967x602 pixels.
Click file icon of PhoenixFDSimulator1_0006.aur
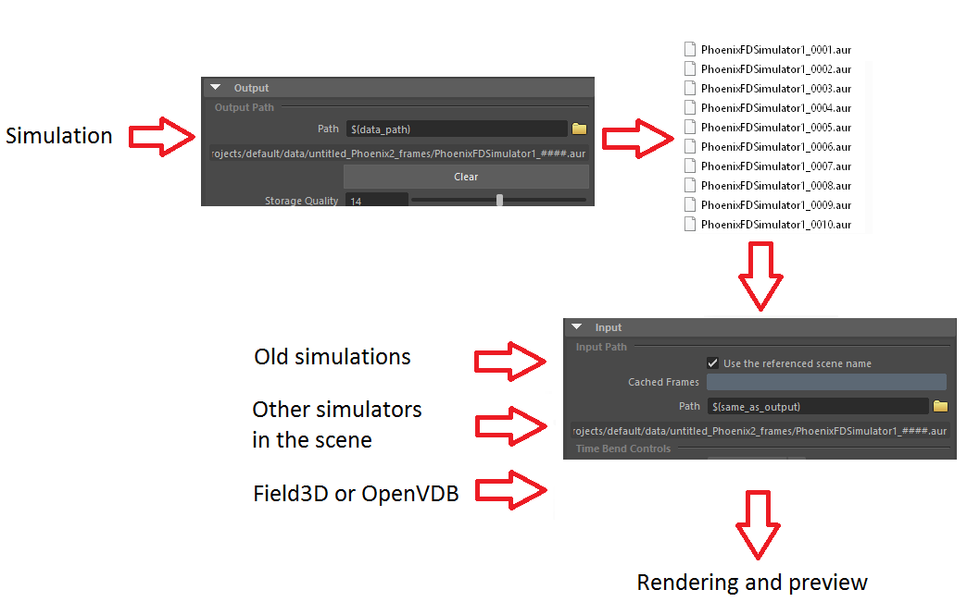tap(690, 146)
